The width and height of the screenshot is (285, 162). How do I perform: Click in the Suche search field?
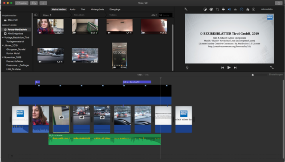165,15
